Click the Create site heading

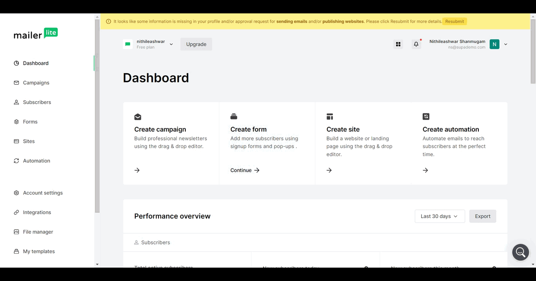click(x=343, y=129)
